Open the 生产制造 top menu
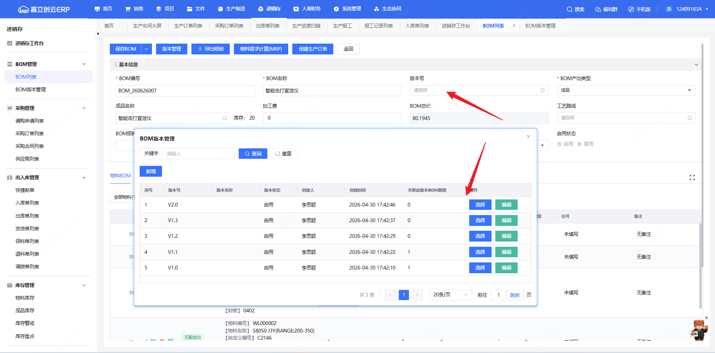715x353 pixels. [x=231, y=9]
